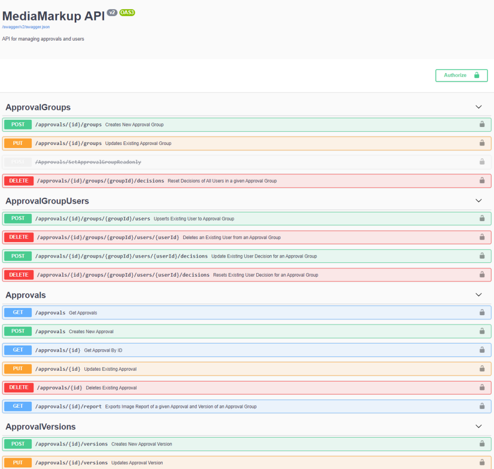Expand PUT Updates Existing Approval endpoint
Image resolution: width=494 pixels, height=469 pixels.
[x=246, y=369]
